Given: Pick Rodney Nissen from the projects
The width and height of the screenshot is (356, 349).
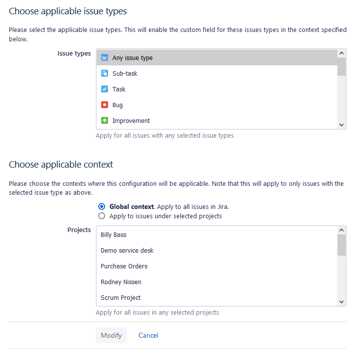Looking at the screenshot, I should (x=121, y=282).
